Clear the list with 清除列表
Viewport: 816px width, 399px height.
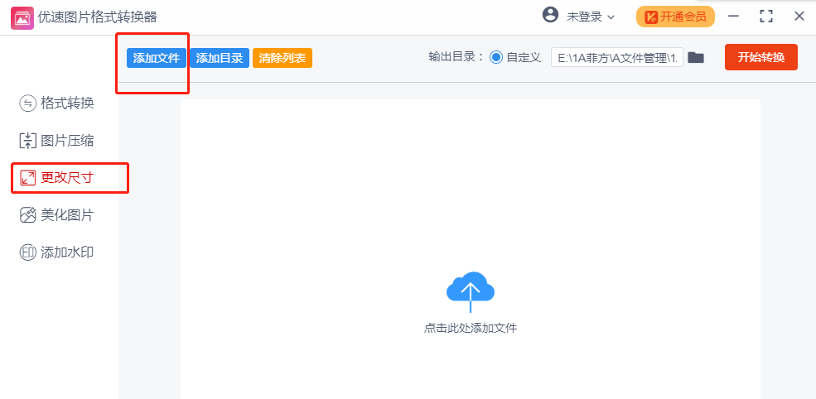point(282,58)
